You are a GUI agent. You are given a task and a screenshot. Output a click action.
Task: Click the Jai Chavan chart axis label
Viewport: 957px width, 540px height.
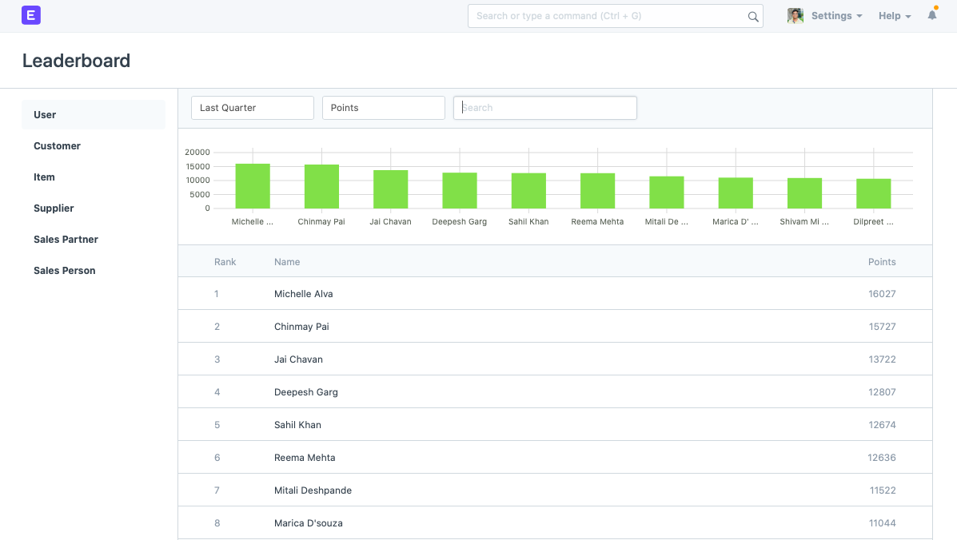pos(391,222)
